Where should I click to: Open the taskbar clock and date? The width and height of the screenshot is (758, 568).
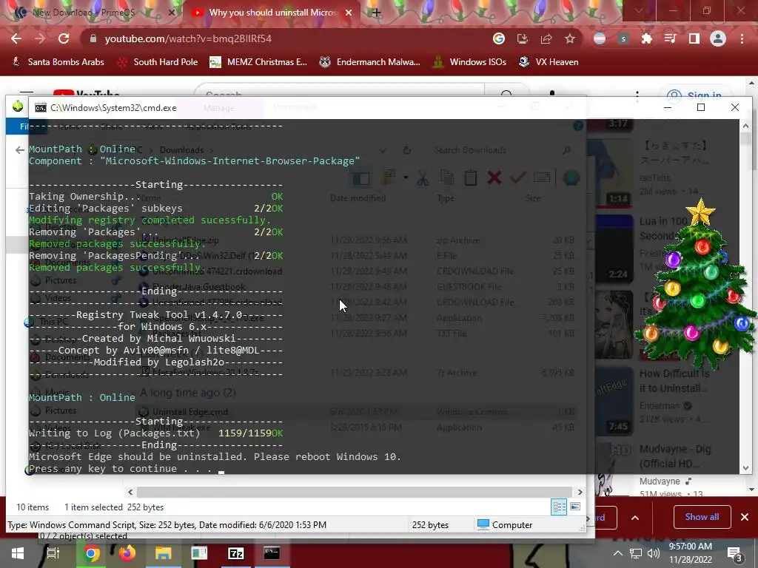[691, 553]
